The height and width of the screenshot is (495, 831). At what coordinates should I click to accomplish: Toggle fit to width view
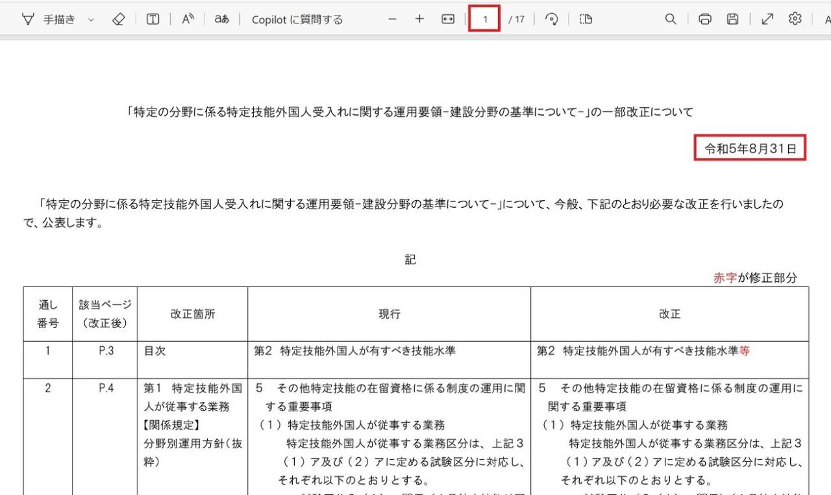[x=448, y=19]
